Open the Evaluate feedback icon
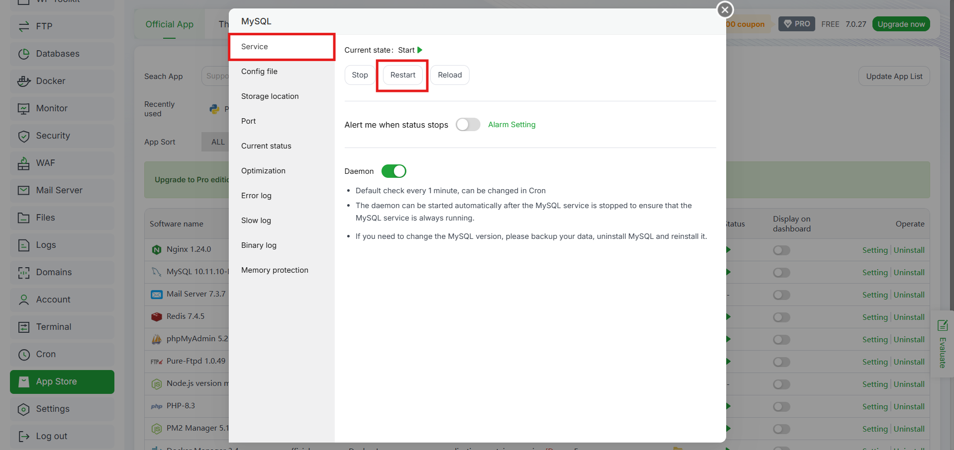Image resolution: width=954 pixels, height=450 pixels. click(x=942, y=325)
